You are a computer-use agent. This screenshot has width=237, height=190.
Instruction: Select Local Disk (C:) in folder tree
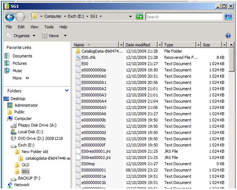tap(30, 132)
